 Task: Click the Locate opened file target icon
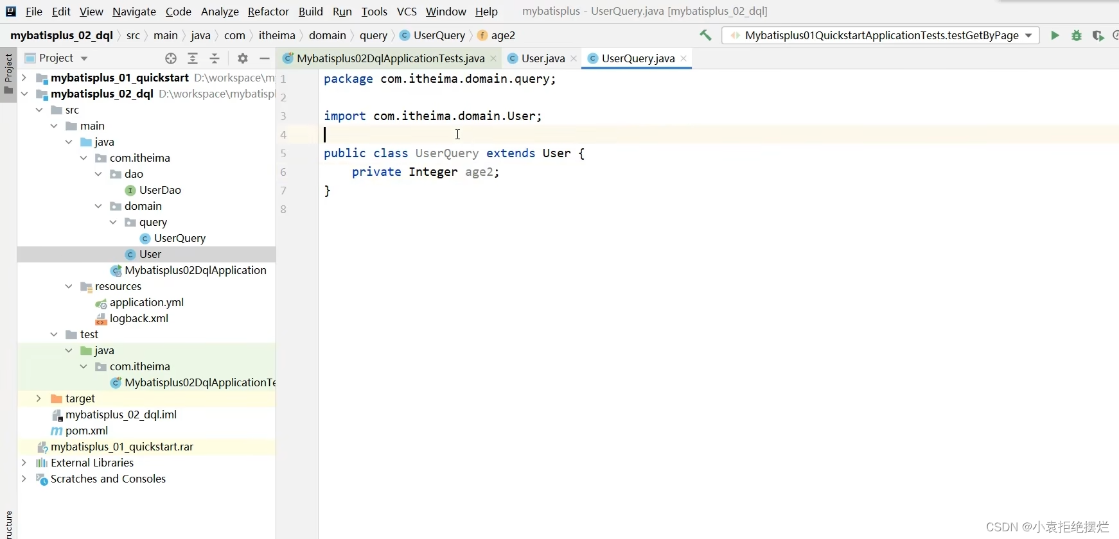(170, 58)
